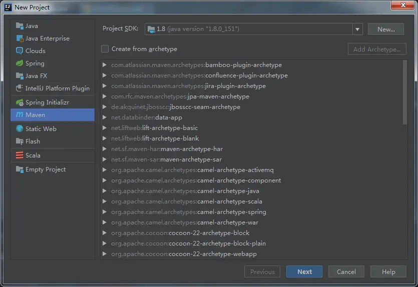Click the Help button
The image size is (418, 287).
(x=388, y=271)
